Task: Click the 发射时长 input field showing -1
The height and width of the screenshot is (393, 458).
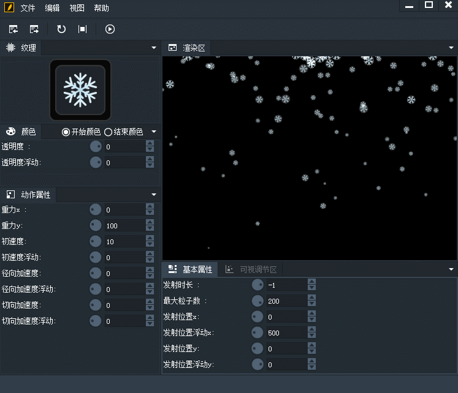Action: tap(287, 285)
